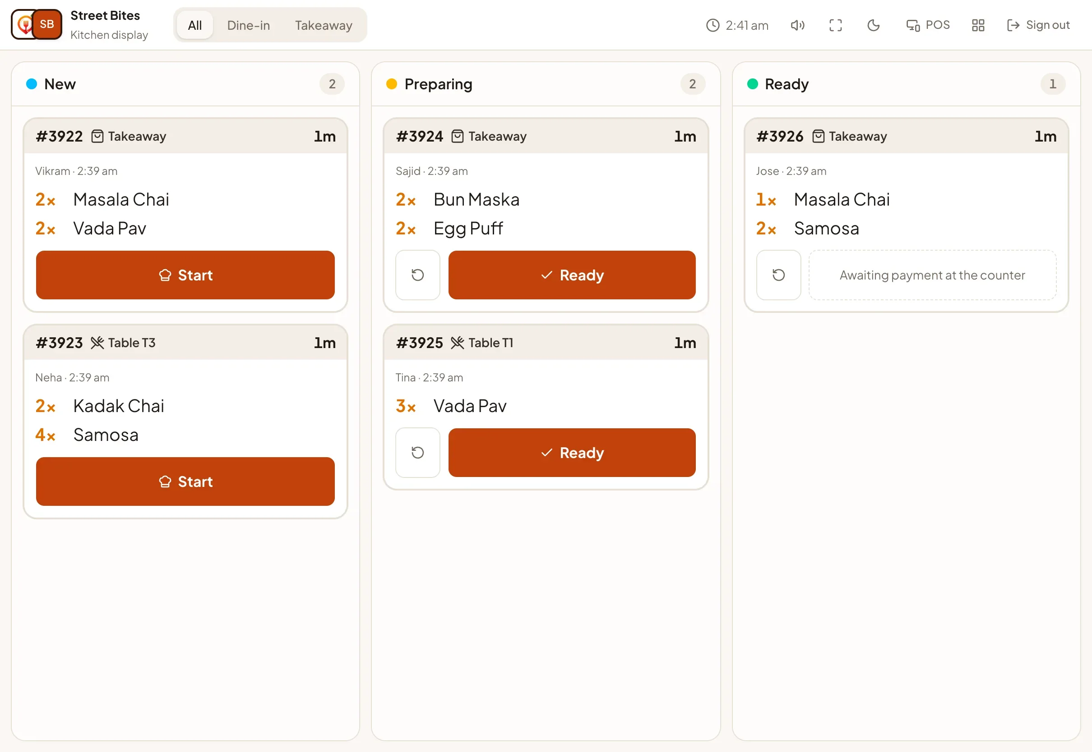Revert order #3924 with undo icon
1092x752 pixels.
click(418, 275)
